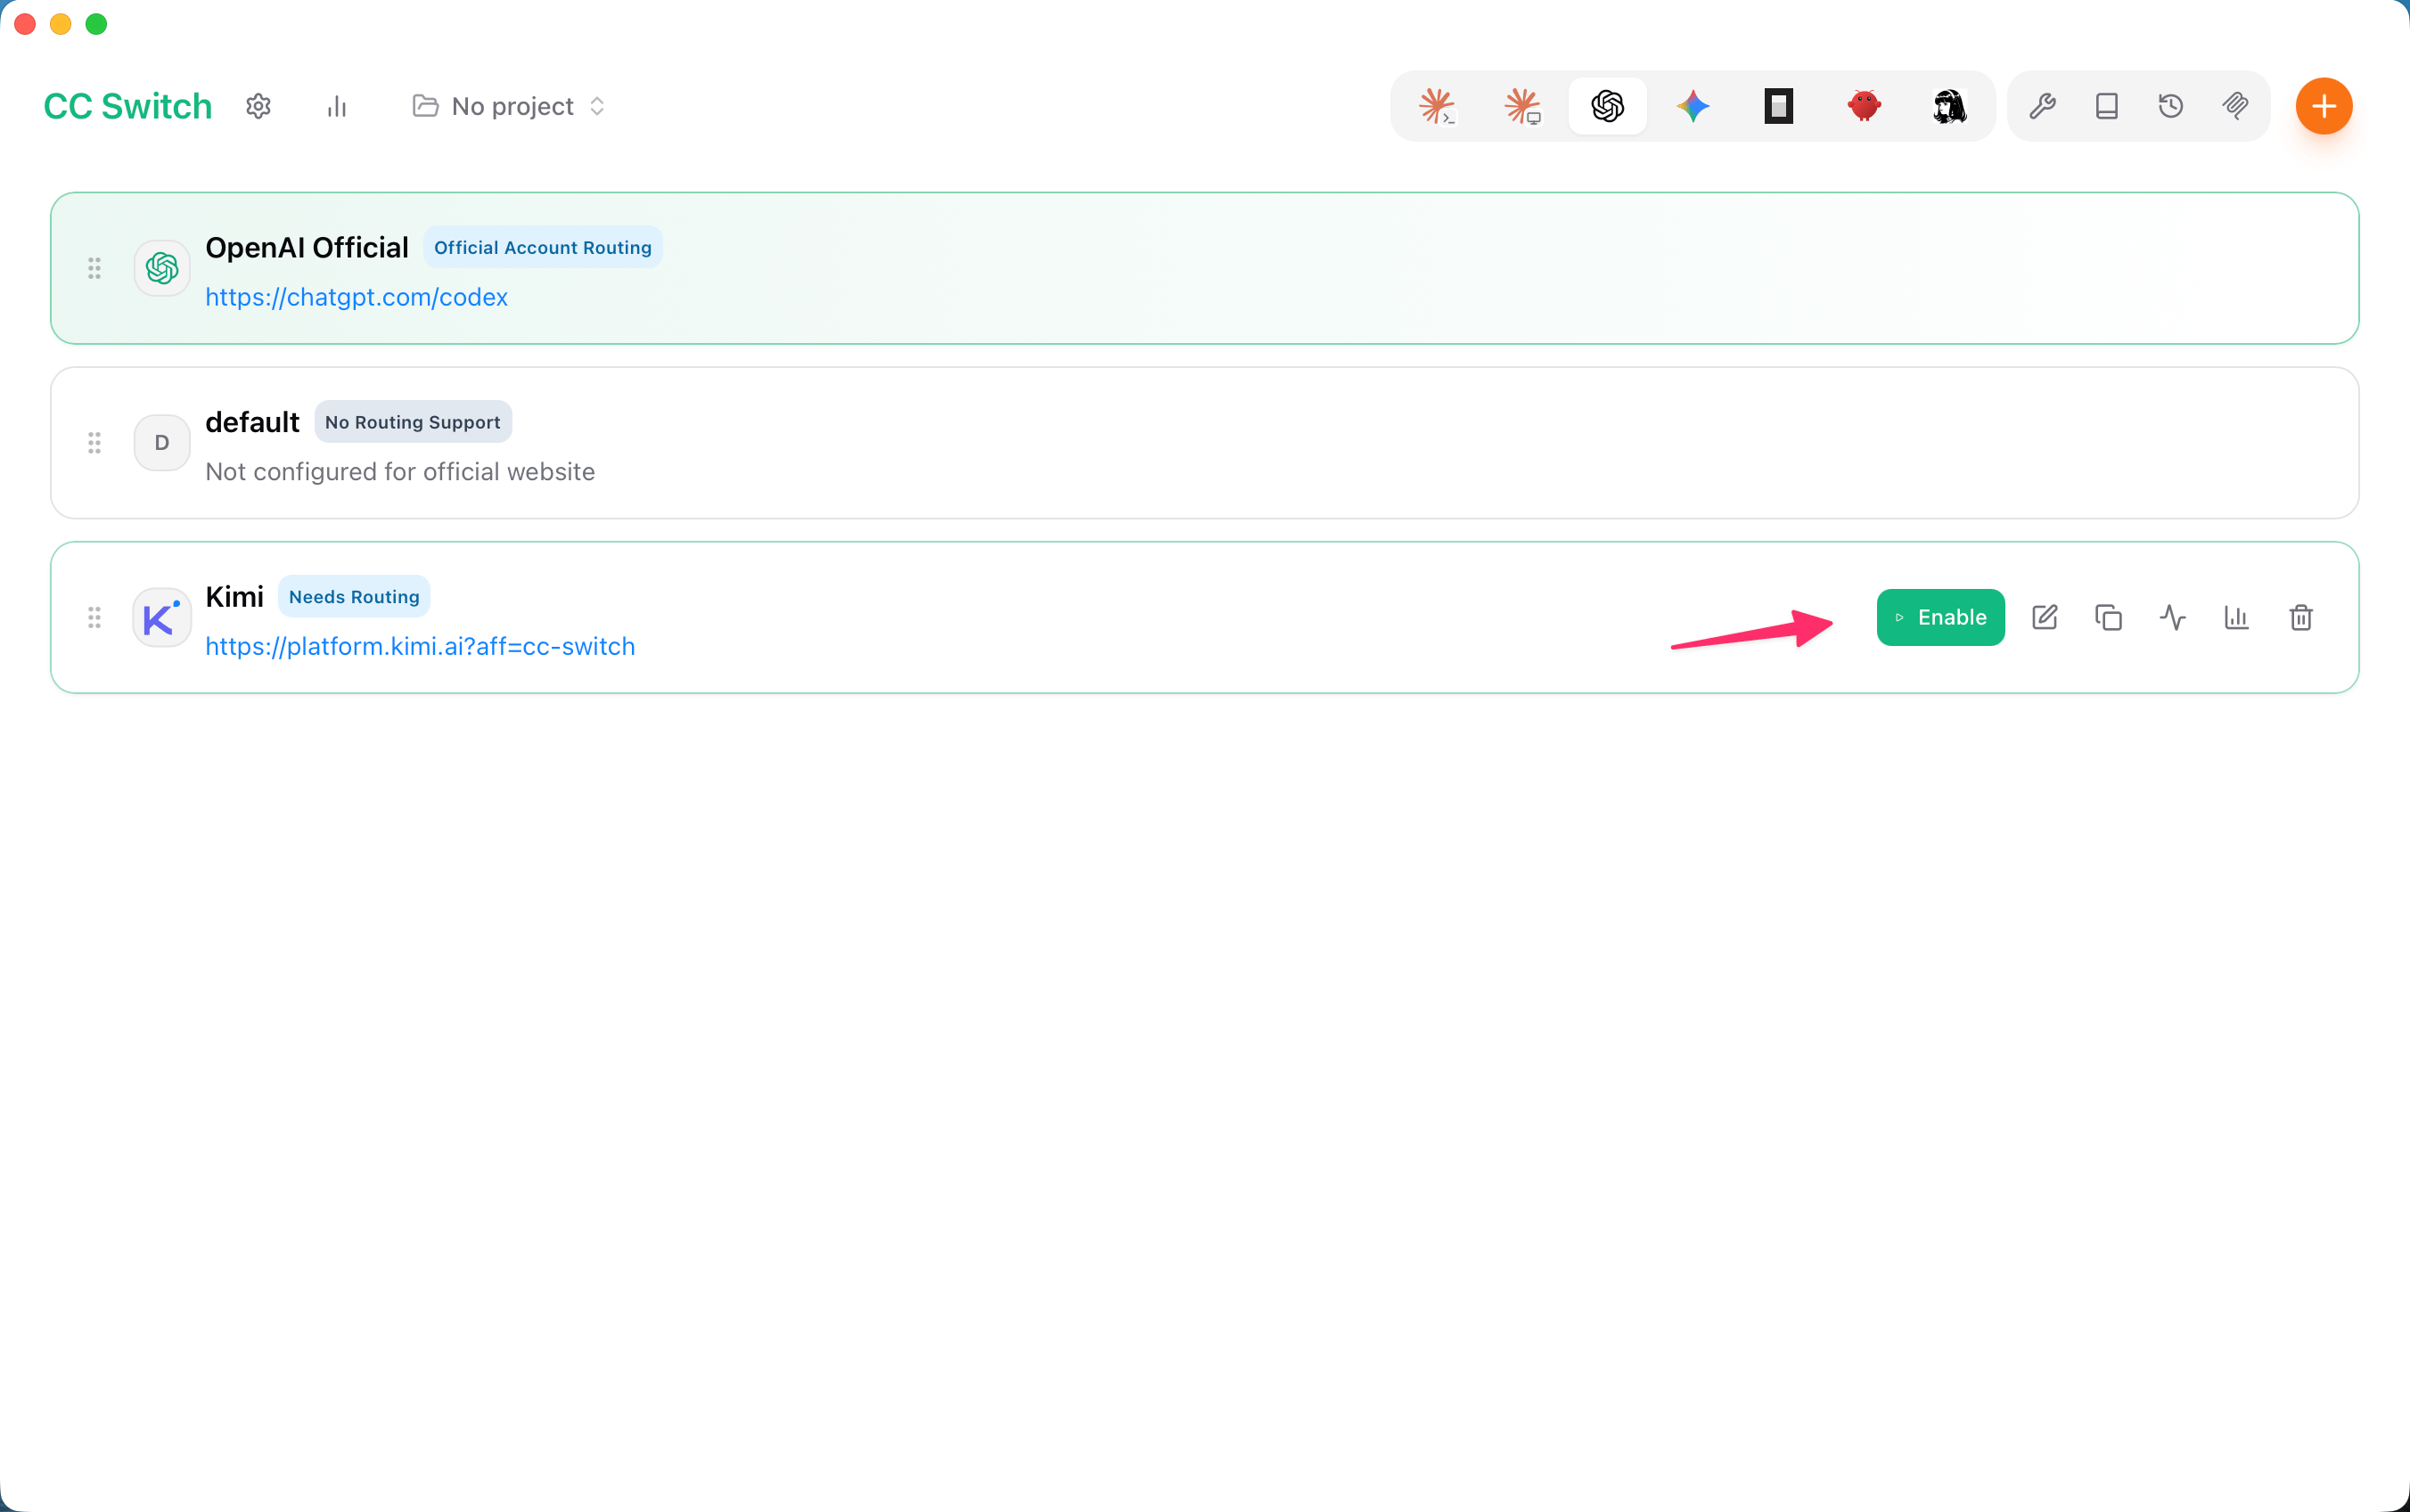The height and width of the screenshot is (1512, 2410).
Task: Delete the Kimi provider
Action: [x=2300, y=618]
